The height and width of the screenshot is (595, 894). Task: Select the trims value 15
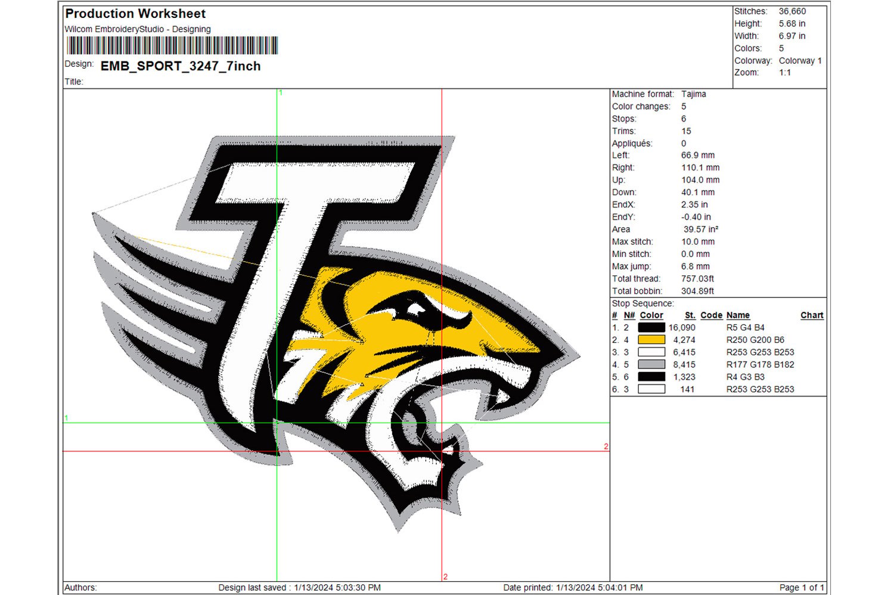click(x=686, y=131)
